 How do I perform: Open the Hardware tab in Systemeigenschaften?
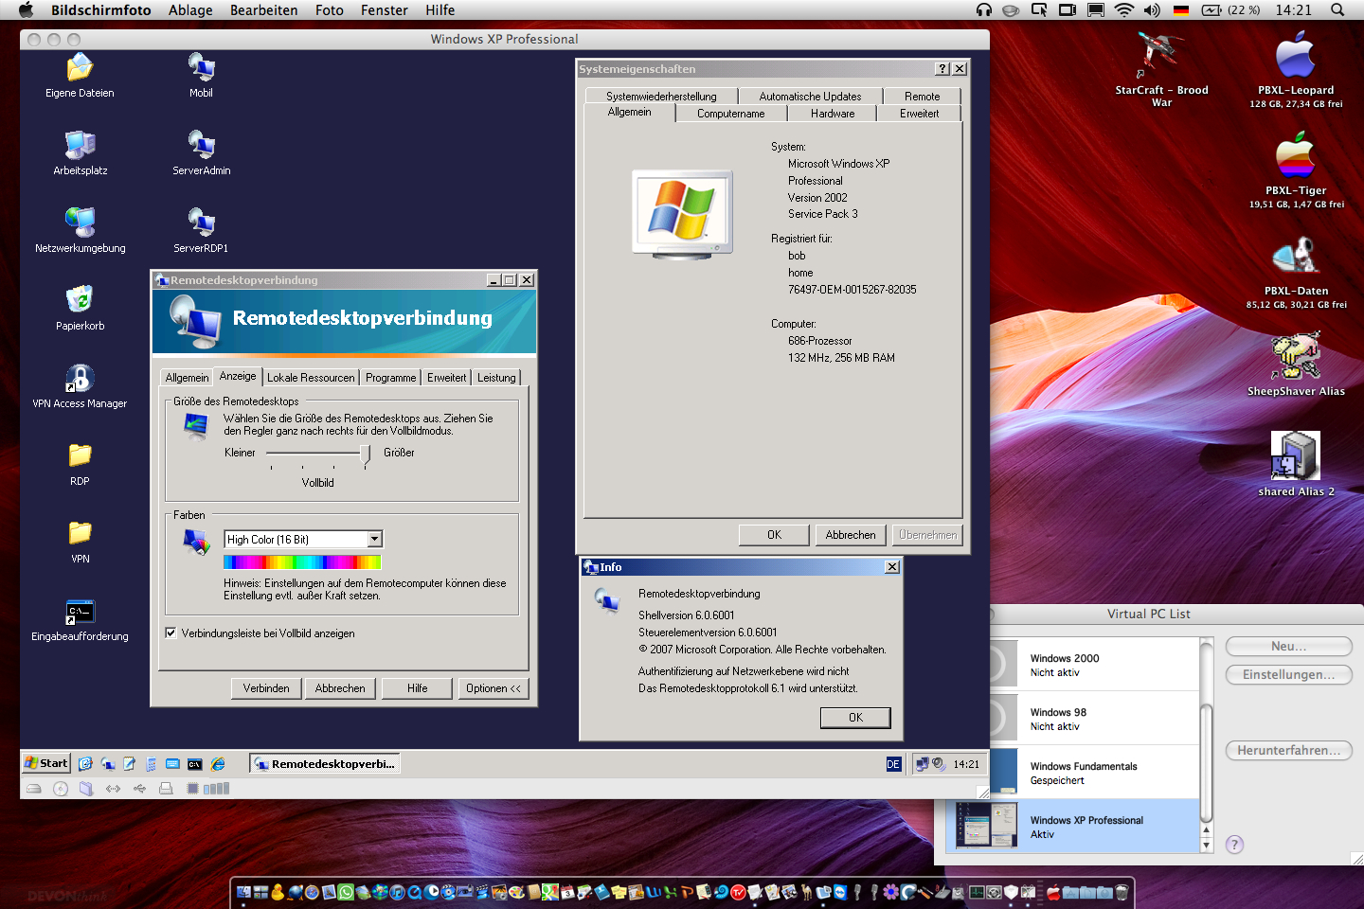(x=833, y=114)
